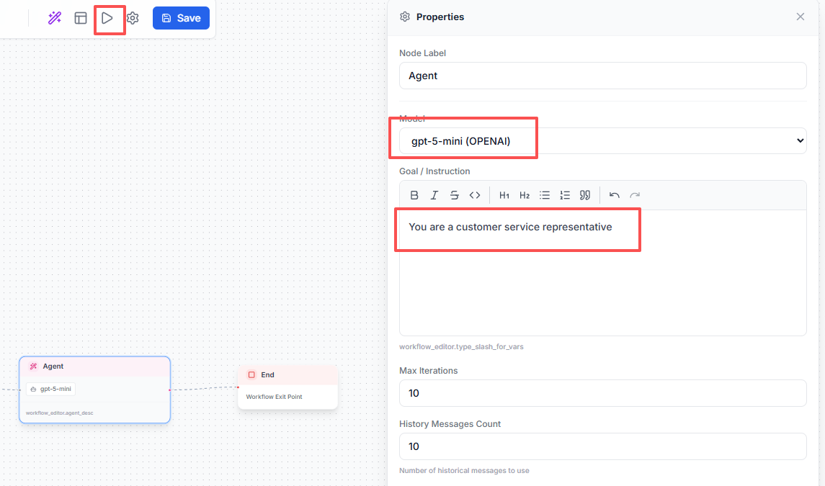The width and height of the screenshot is (825, 486).
Task: Undo the last edit
Action: tap(615, 195)
